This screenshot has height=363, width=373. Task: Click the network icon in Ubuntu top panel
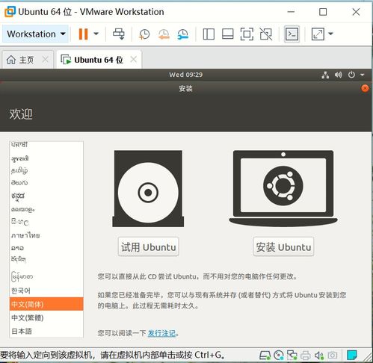pos(325,75)
